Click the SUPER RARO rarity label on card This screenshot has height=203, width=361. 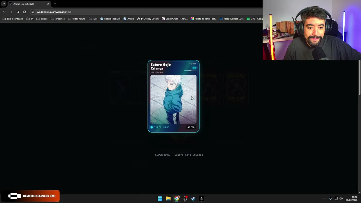click(x=162, y=127)
